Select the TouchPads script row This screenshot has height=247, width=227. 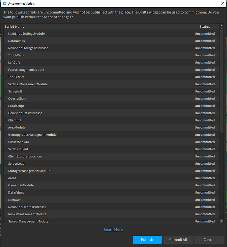pos(112,55)
